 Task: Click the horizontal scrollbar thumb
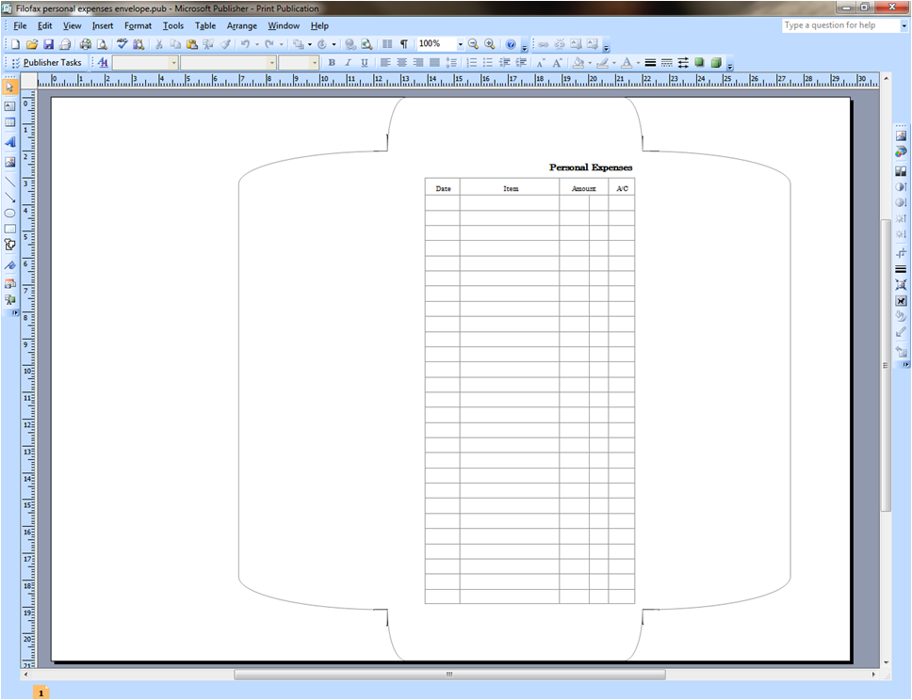point(449,675)
